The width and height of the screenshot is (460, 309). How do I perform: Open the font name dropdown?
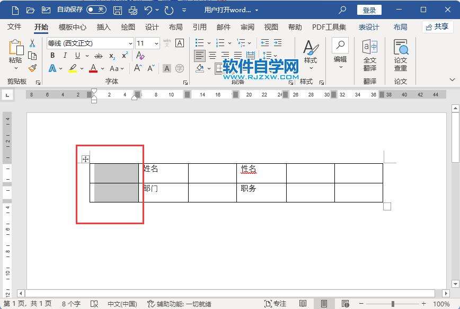(130, 43)
